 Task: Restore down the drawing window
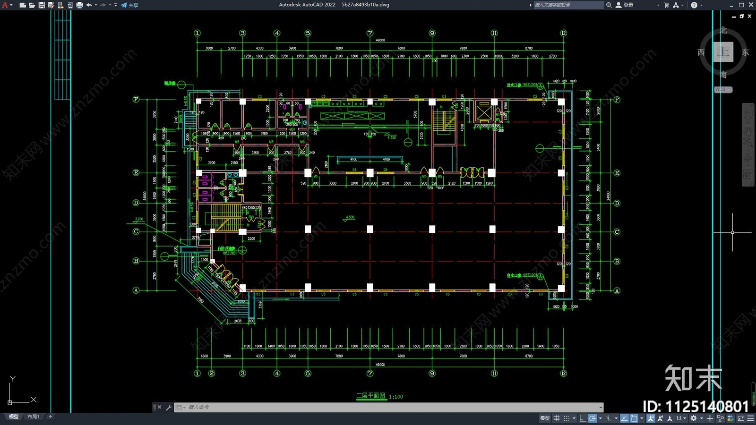click(741, 16)
